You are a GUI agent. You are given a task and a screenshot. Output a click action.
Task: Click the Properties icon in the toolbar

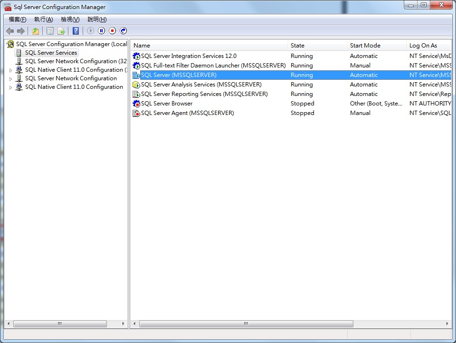pyautogui.click(x=50, y=31)
